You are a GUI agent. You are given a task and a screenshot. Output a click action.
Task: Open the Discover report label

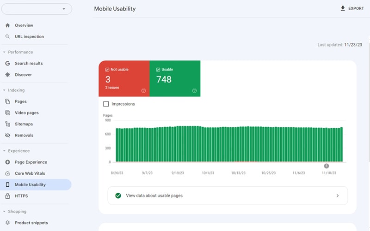(x=23, y=75)
